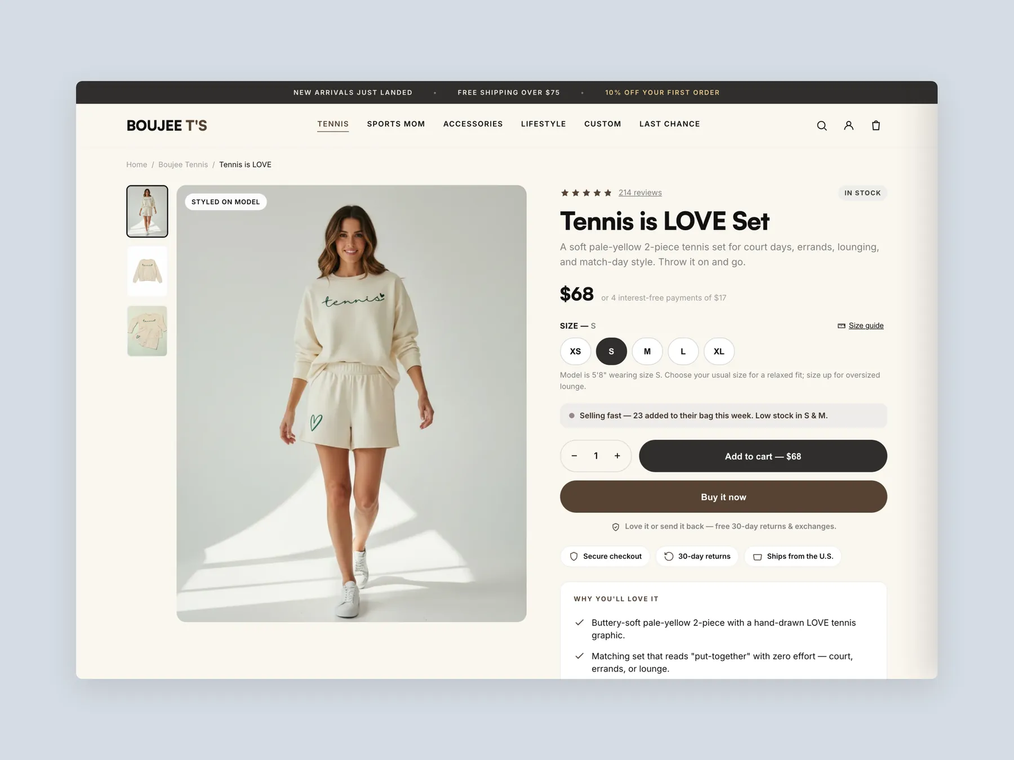This screenshot has height=760, width=1014.
Task: Decrease quantity with the minus button
Action: tap(574, 456)
